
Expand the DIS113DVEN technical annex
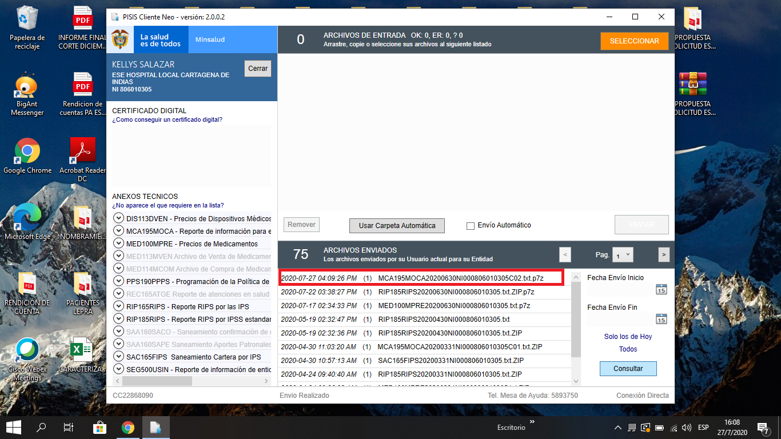[119, 218]
